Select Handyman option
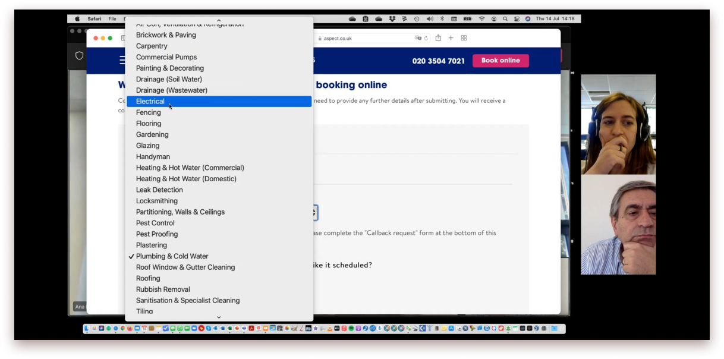724x359 pixels. [x=219, y=157]
